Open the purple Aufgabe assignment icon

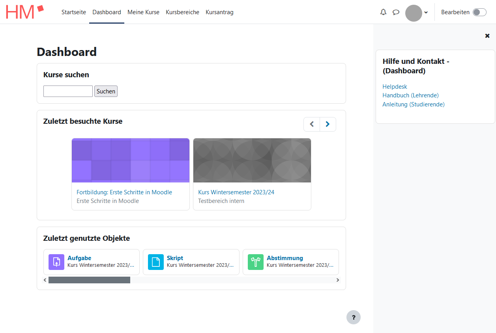56,262
